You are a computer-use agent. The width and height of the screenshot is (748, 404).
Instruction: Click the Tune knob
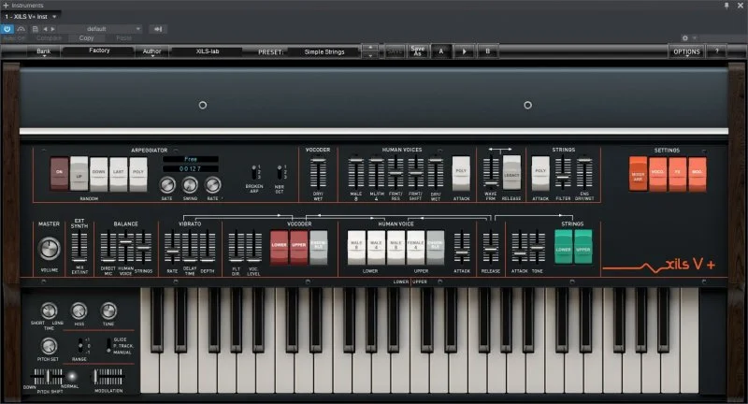tap(108, 311)
